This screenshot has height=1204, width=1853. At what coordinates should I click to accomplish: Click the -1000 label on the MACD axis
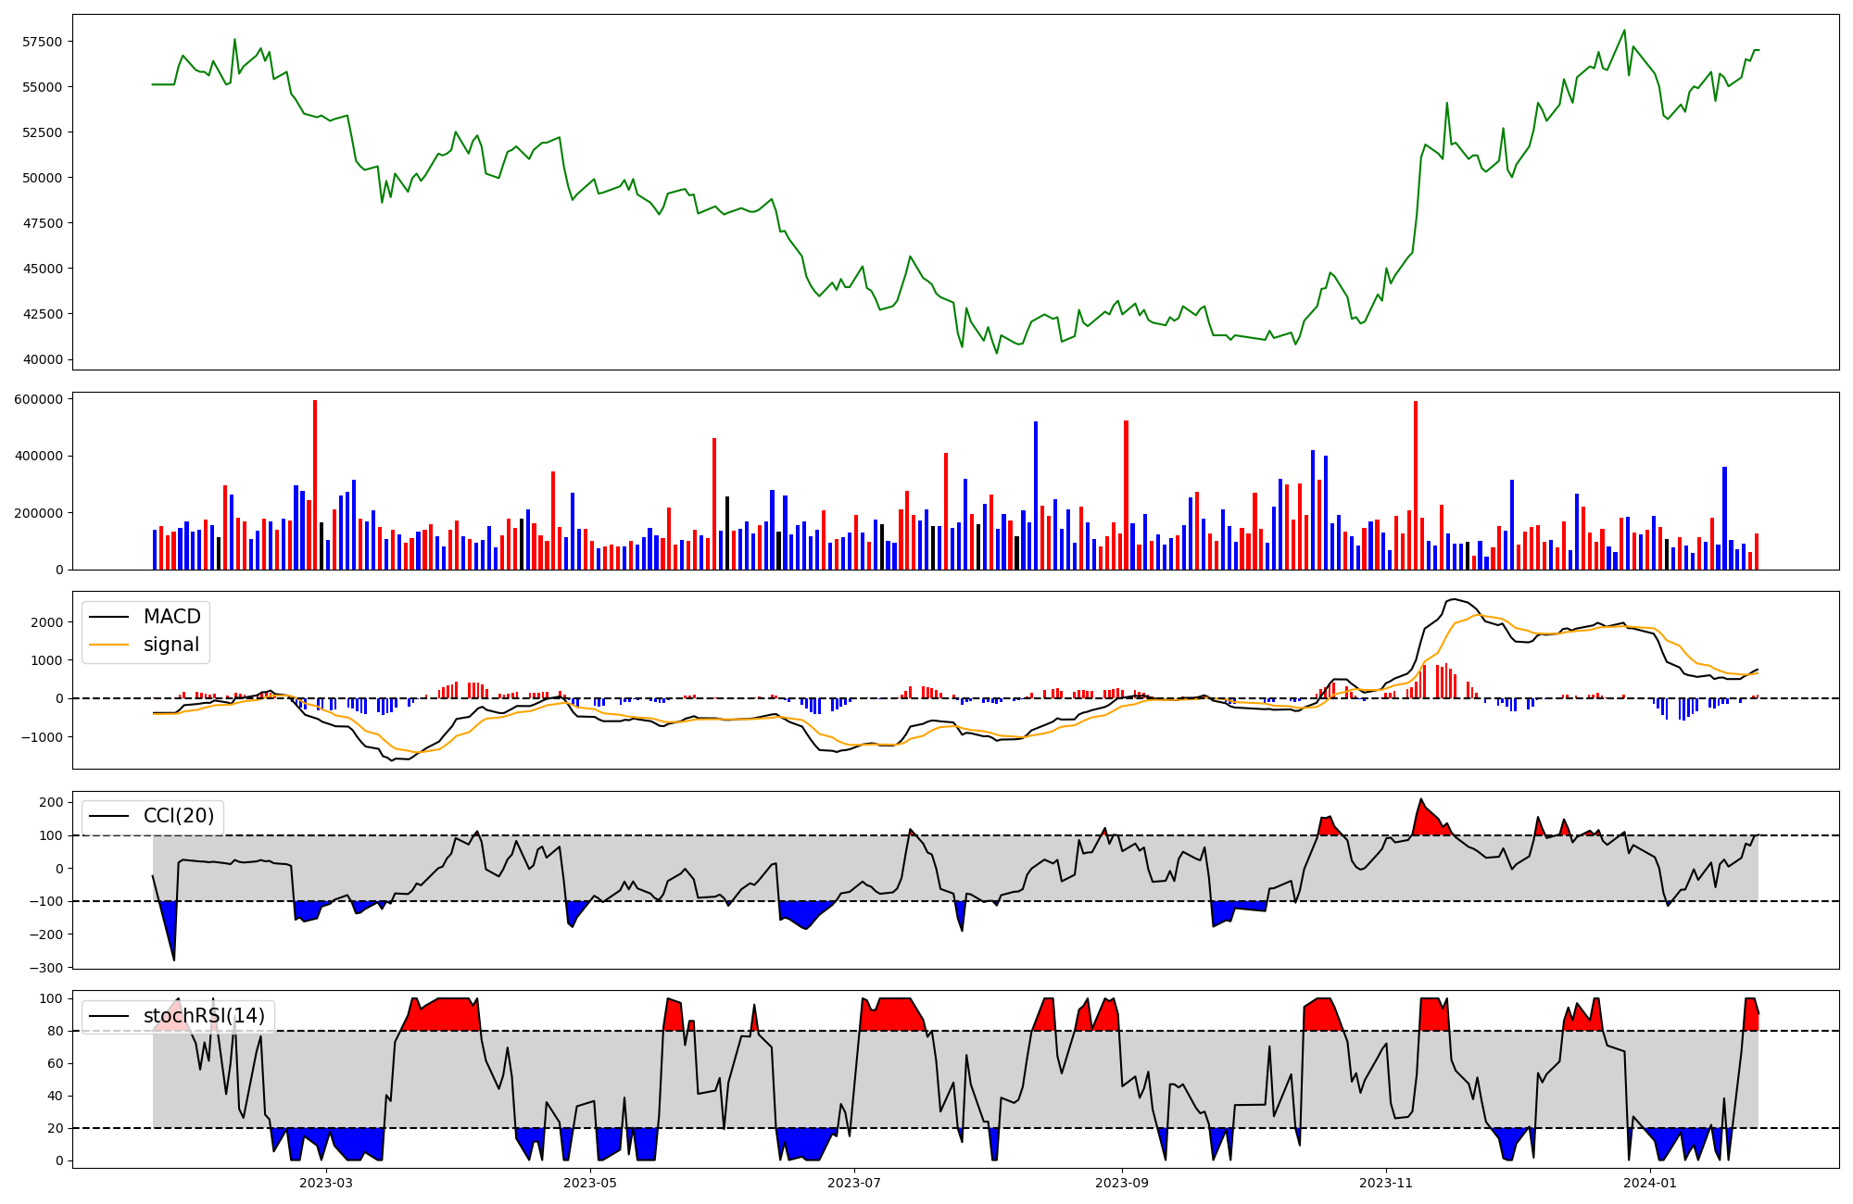tap(43, 737)
